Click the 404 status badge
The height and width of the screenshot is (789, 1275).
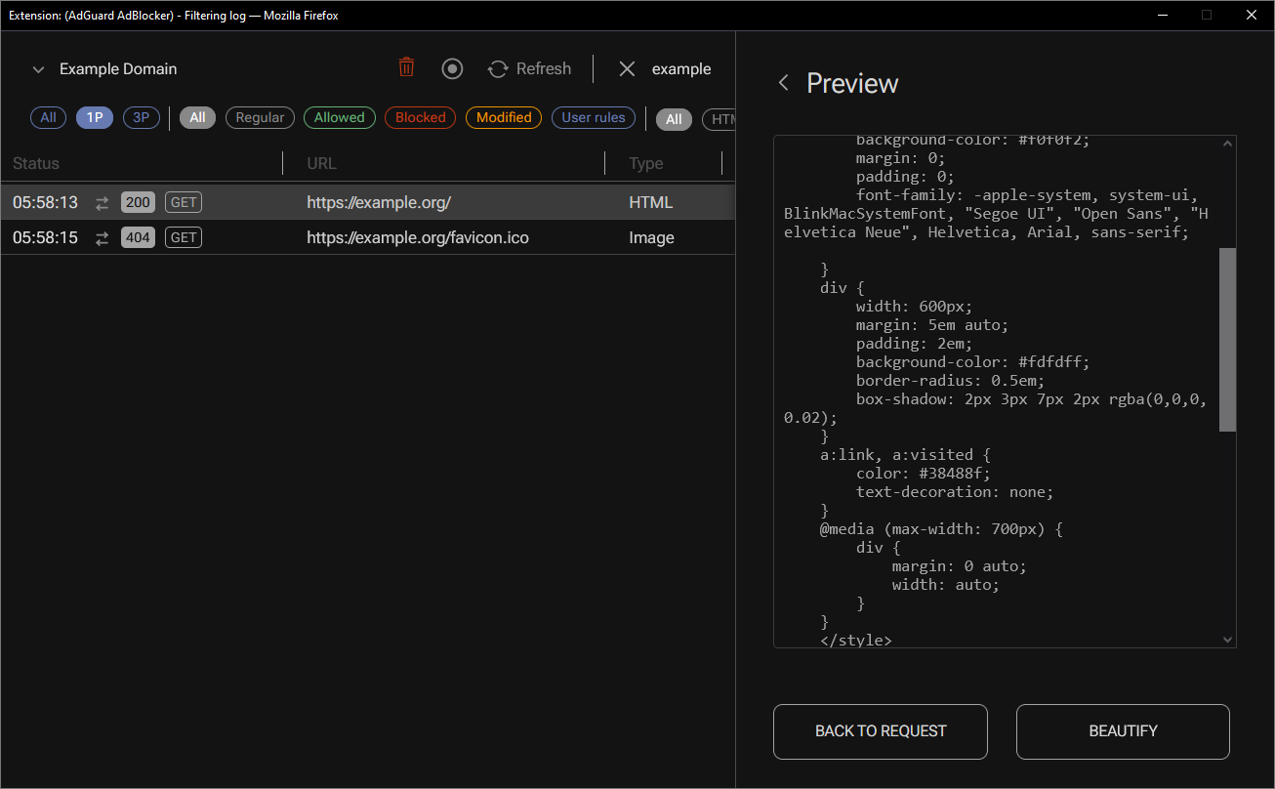tap(138, 237)
